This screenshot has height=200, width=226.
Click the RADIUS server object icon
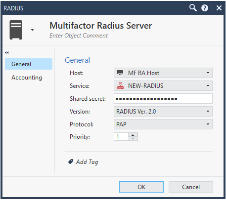pos(16,30)
